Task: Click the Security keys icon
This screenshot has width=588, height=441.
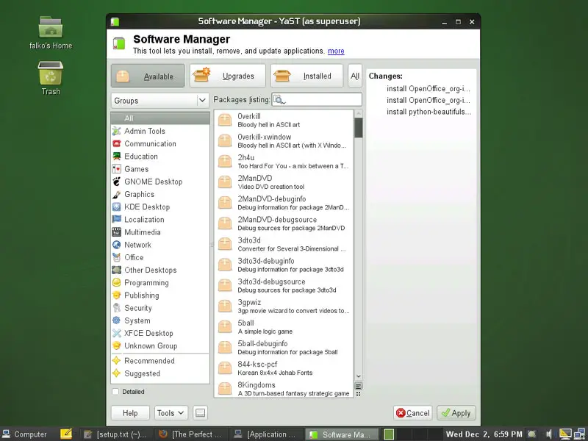Action: [117, 308]
